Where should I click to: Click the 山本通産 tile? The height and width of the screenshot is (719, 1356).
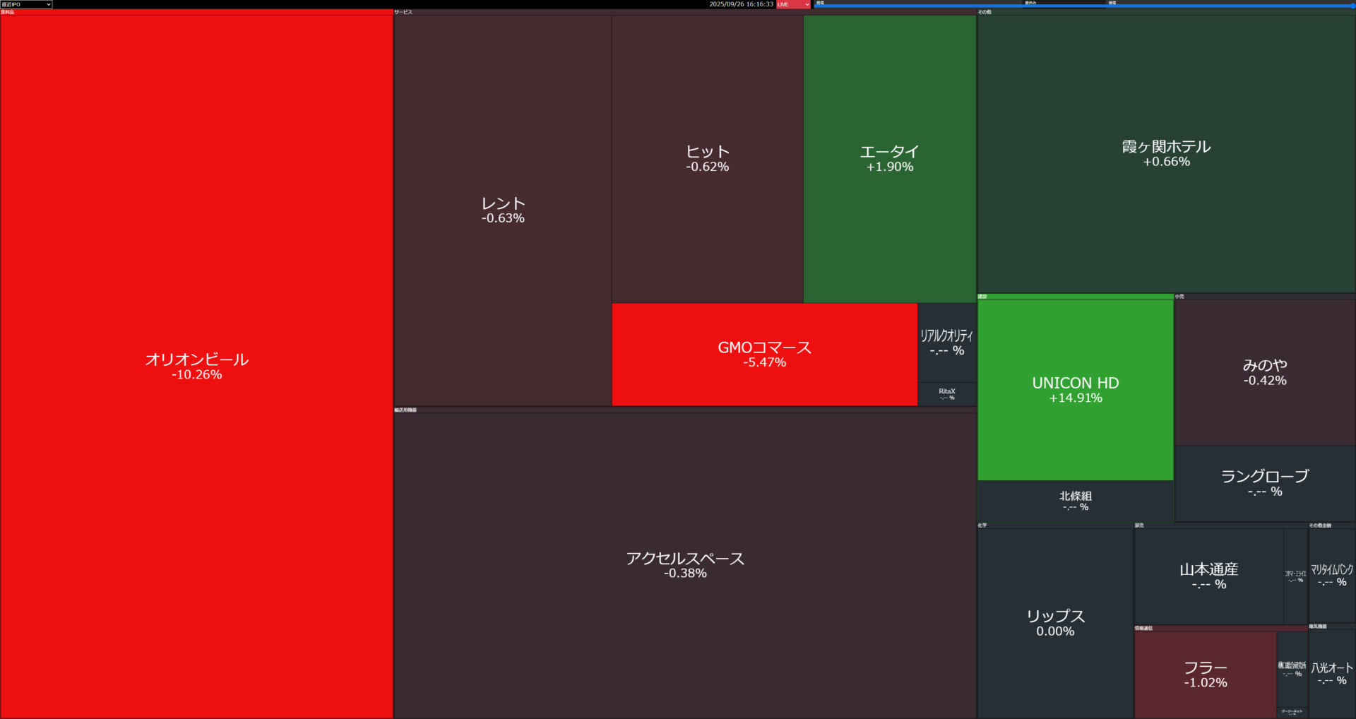point(1208,576)
